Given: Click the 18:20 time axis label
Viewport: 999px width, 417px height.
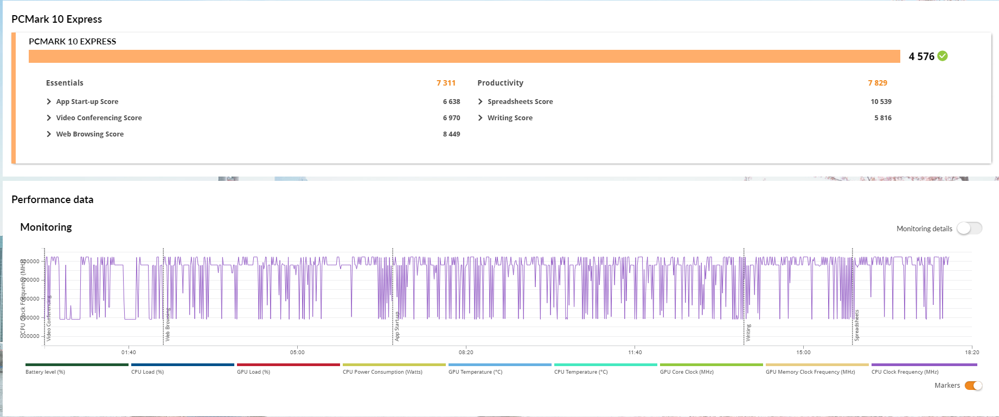Looking at the screenshot, I should click(972, 352).
